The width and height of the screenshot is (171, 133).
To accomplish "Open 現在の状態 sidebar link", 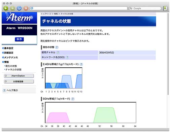I will coord(11,66).
